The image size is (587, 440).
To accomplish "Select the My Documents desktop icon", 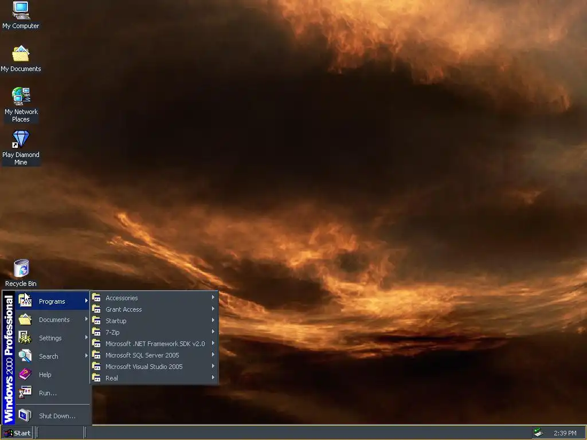I will pyautogui.click(x=21, y=53).
